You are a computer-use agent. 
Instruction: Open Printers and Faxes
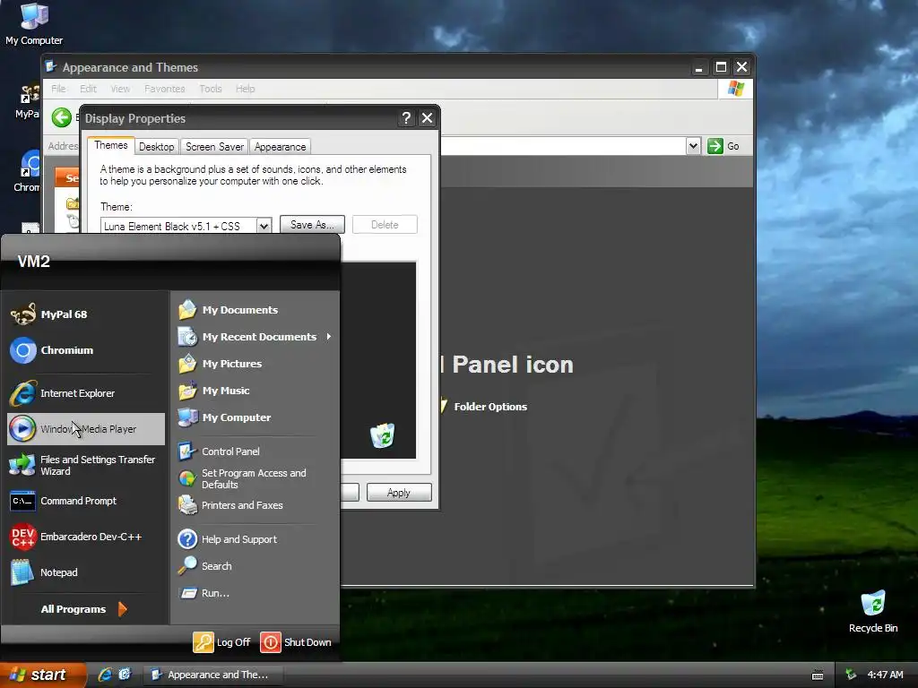coord(255,505)
